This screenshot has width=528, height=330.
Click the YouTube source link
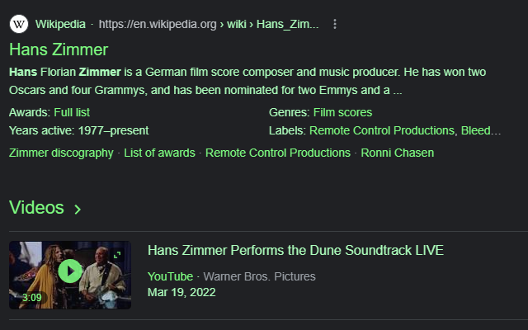click(171, 276)
